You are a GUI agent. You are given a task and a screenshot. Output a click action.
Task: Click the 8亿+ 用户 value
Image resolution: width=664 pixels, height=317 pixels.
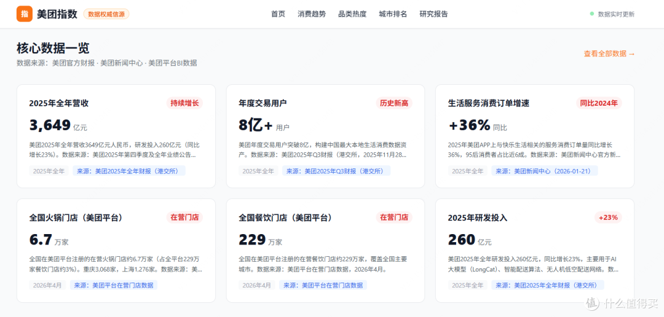(264, 125)
